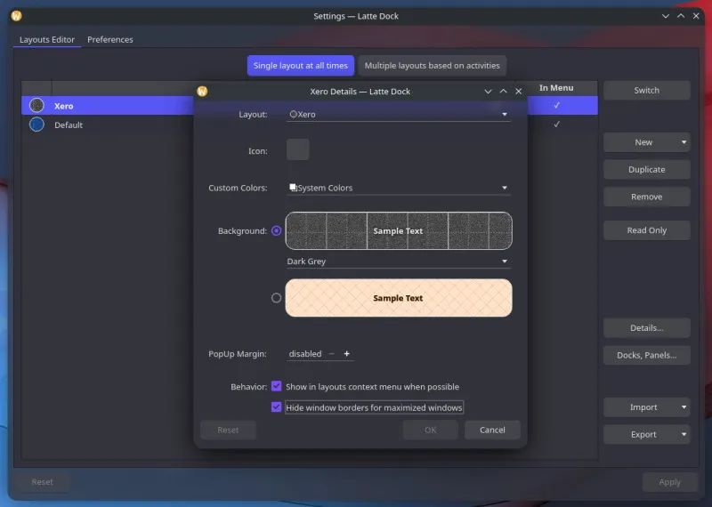The width and height of the screenshot is (712, 507).
Task: Expand the Custom Colors System Colors dropdown
Action: (399, 188)
